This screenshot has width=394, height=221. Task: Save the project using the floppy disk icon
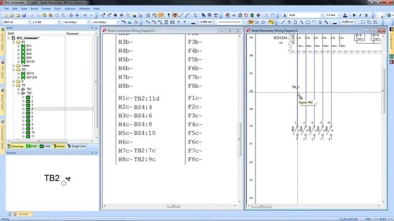tap(24, 15)
